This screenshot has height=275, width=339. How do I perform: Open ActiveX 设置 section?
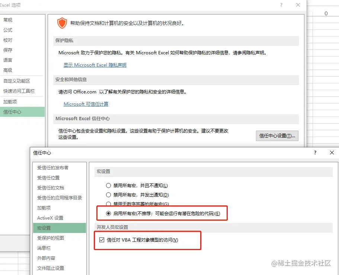tap(60, 218)
